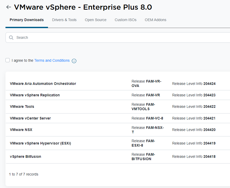Enable the Terms and Conditions agreement checkbox
The image size is (230, 188).
pos(8,60)
